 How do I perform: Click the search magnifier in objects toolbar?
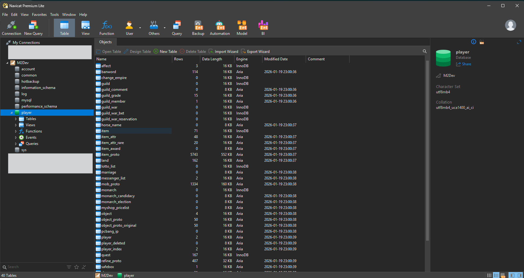tap(424, 51)
